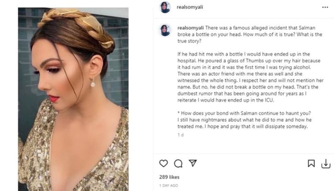The width and height of the screenshot is (334, 191).
Task: Click the line starting "I still have nightmares"
Action: click(244, 120)
